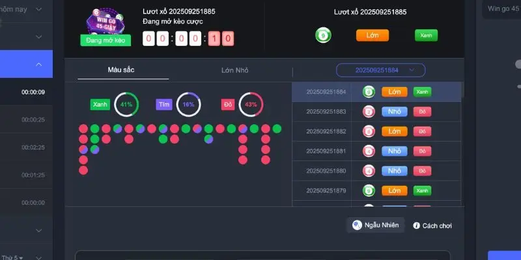The image size is (521, 260).
Task: Switch to the Lớn Nhỏ tab
Action: click(x=234, y=70)
